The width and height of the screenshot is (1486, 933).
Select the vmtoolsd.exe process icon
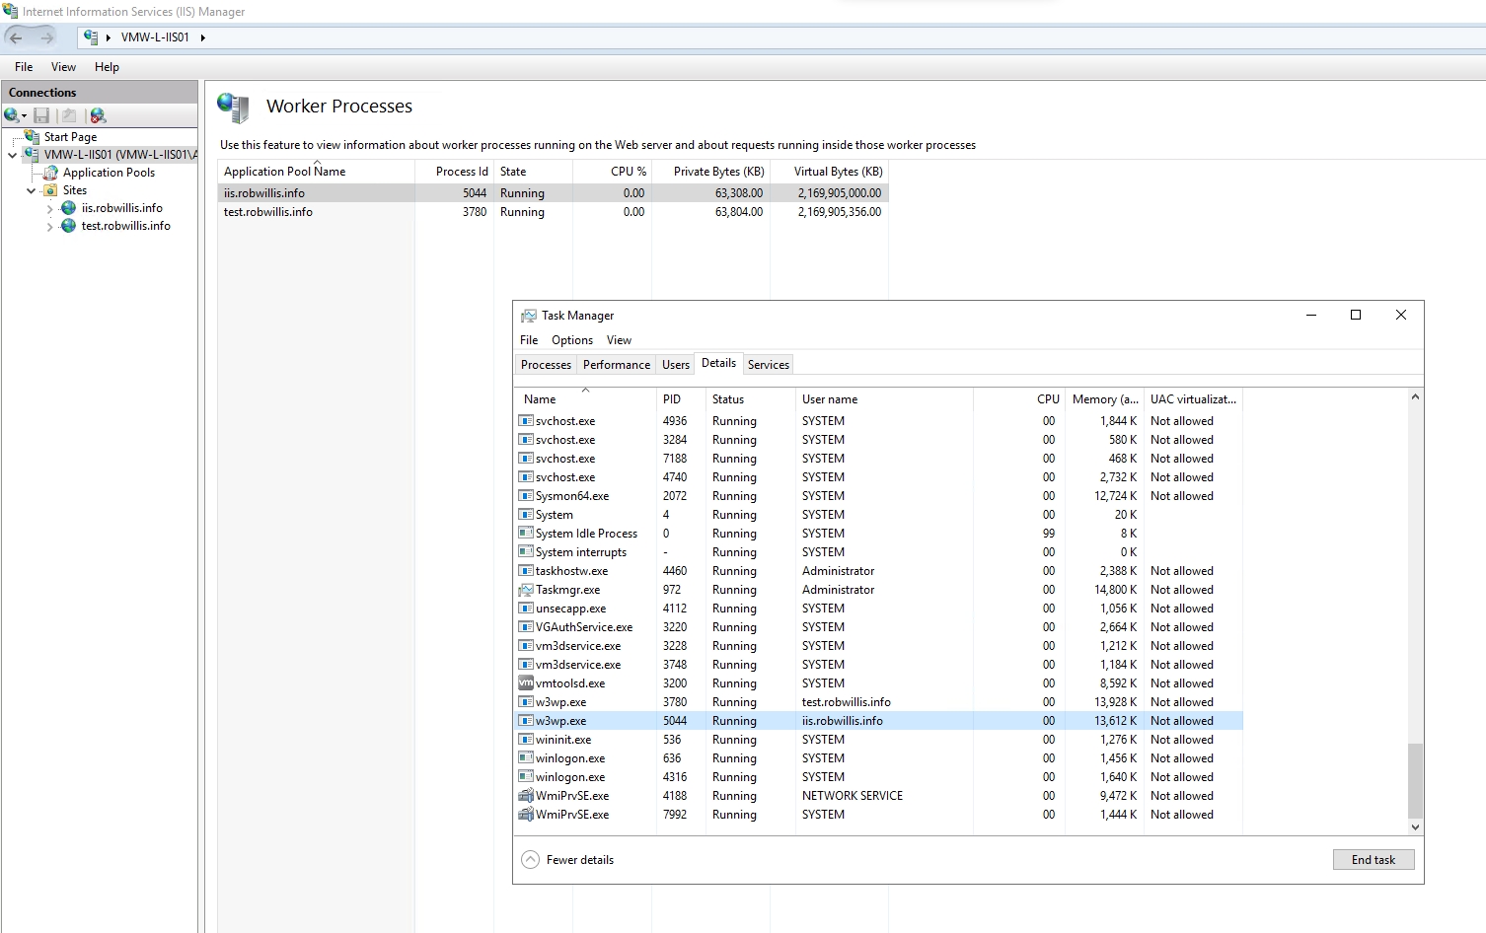pos(526,683)
